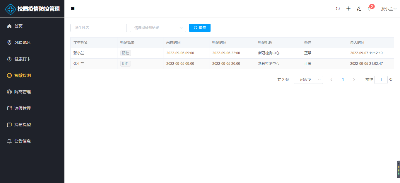
Task: Toggle the sidebar collapse hamburger icon
Action: click(x=73, y=9)
